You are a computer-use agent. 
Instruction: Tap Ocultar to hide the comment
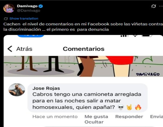point(94,122)
